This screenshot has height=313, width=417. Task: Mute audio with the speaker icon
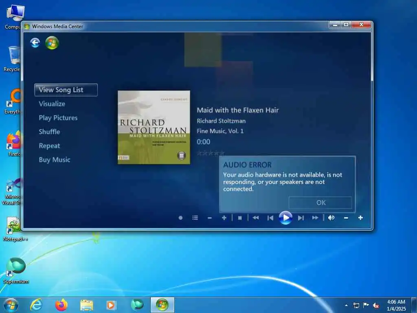331,218
